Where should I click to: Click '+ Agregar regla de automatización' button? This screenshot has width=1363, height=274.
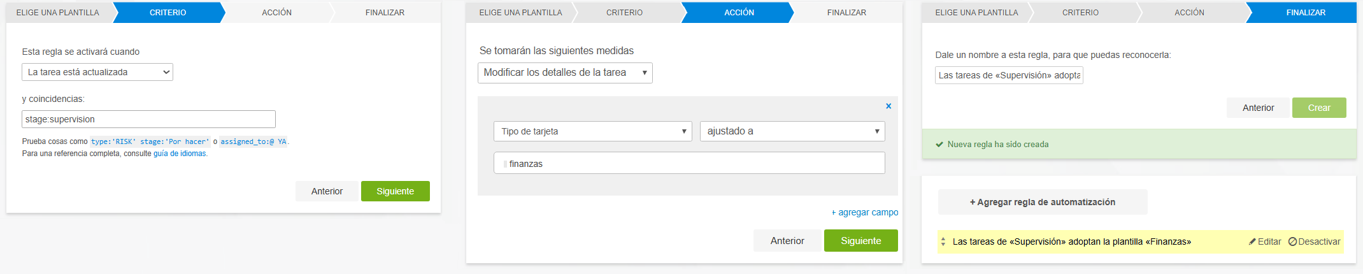[1042, 202]
